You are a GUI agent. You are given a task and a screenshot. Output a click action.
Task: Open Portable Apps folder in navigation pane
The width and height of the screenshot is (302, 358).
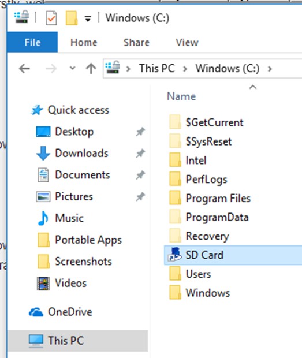coord(88,240)
